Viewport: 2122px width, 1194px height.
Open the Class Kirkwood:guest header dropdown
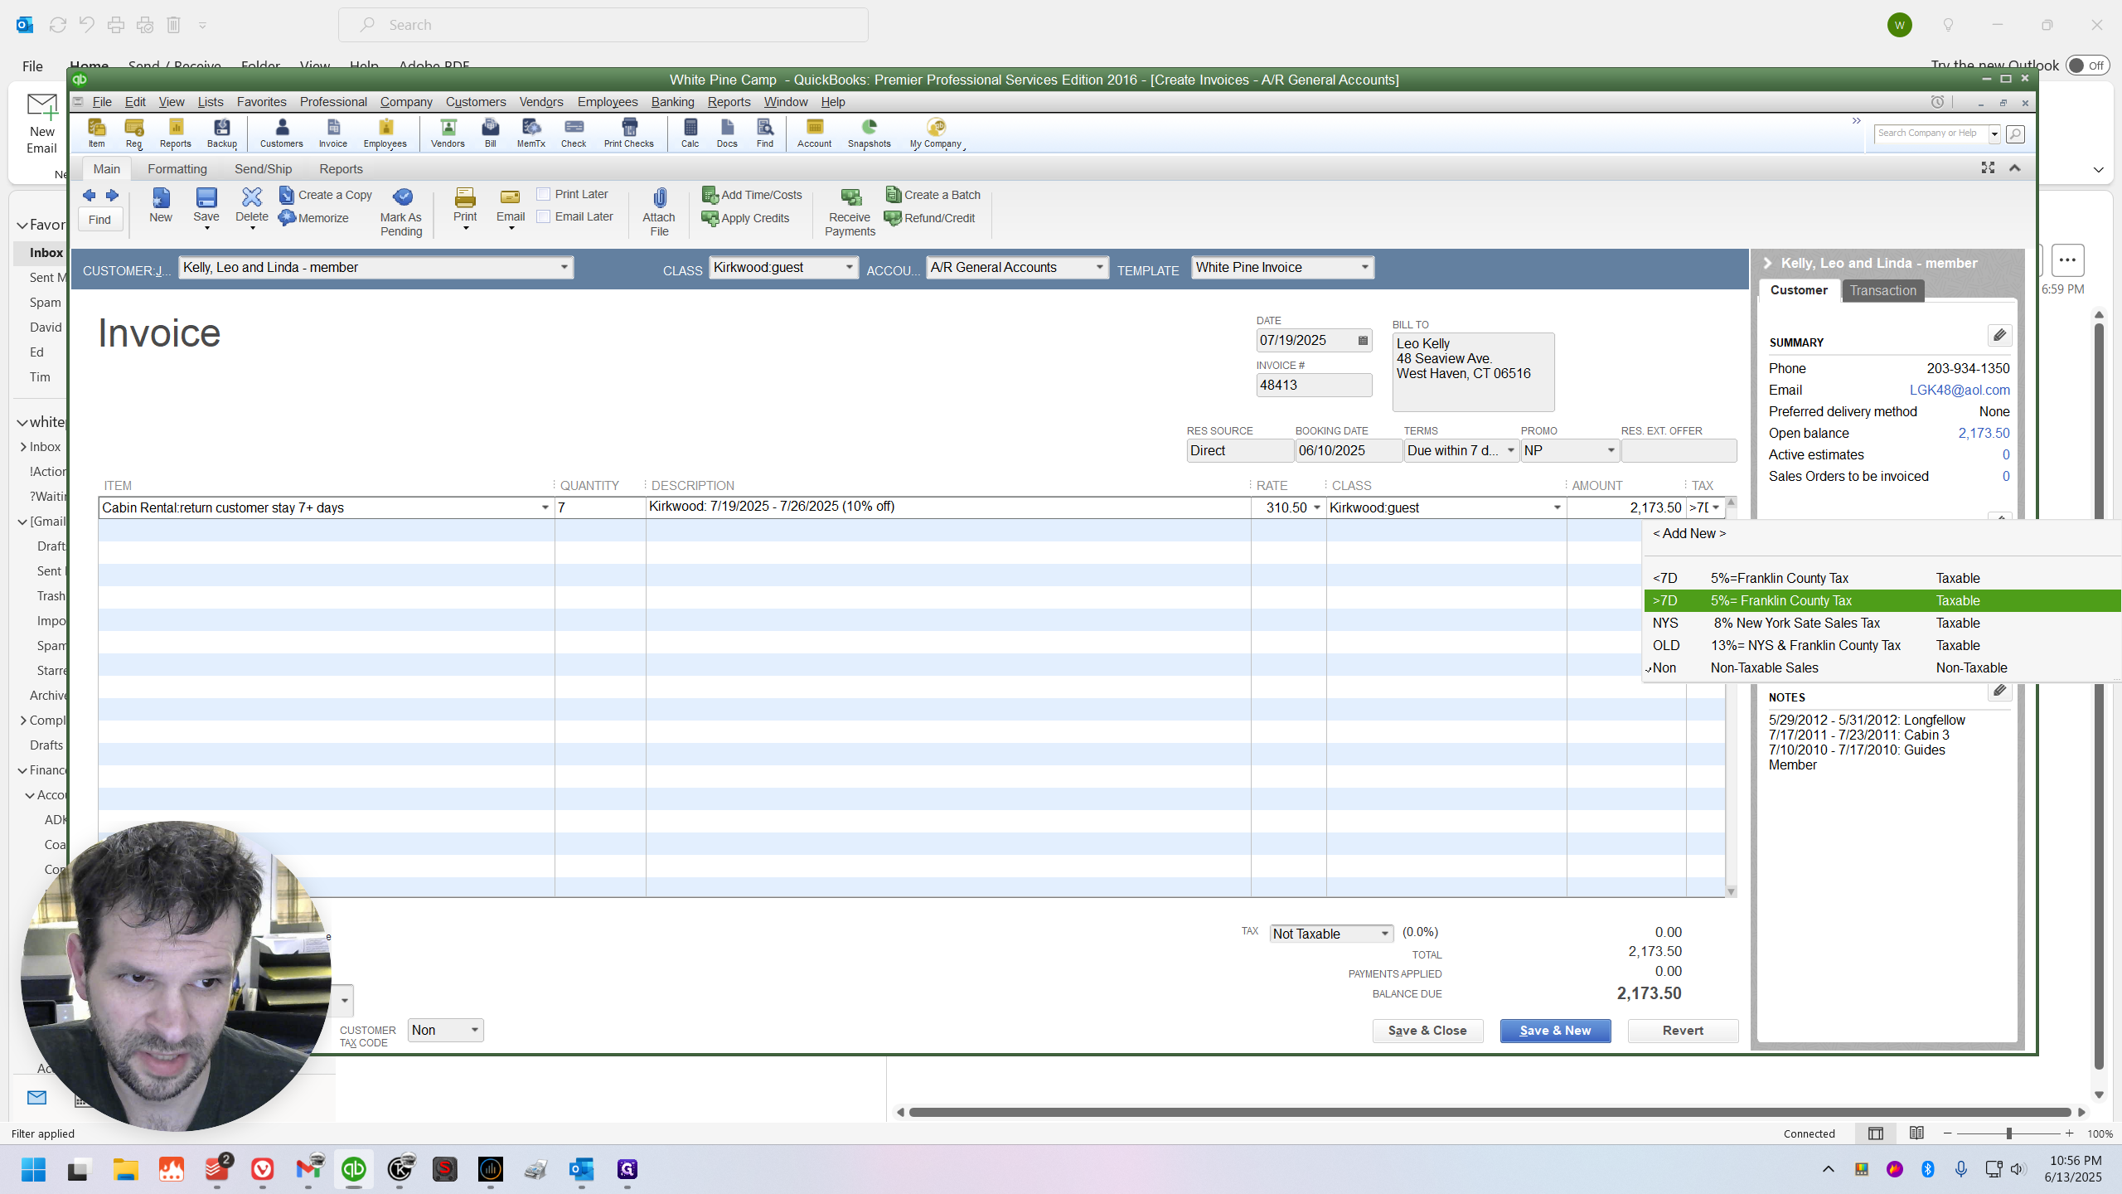(849, 267)
